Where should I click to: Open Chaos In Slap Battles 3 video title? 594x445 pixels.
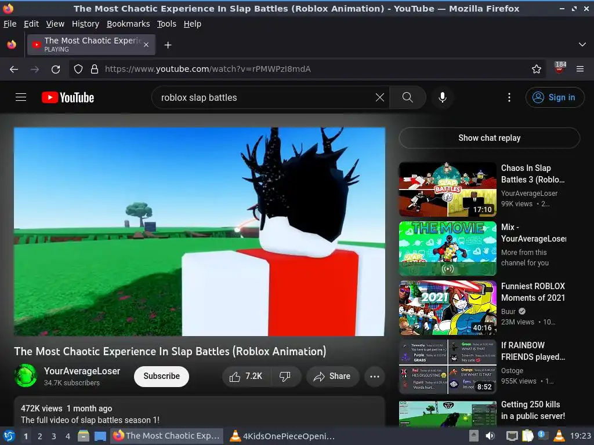(x=533, y=174)
